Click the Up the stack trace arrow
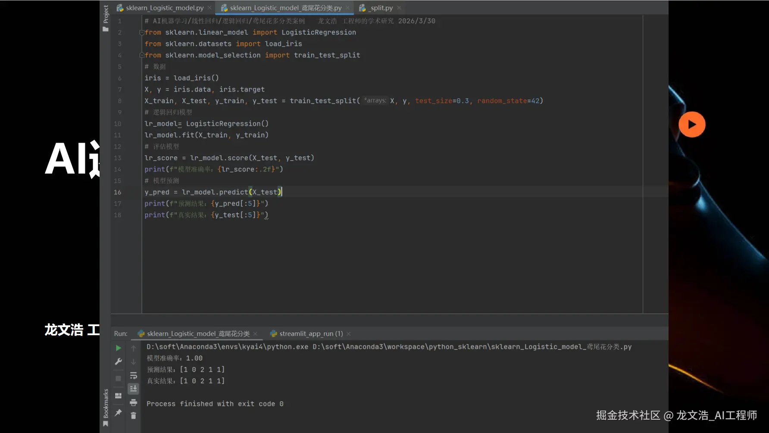The image size is (769, 433). coord(133,348)
